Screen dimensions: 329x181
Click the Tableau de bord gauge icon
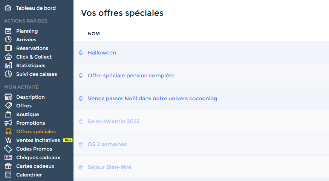(8, 8)
